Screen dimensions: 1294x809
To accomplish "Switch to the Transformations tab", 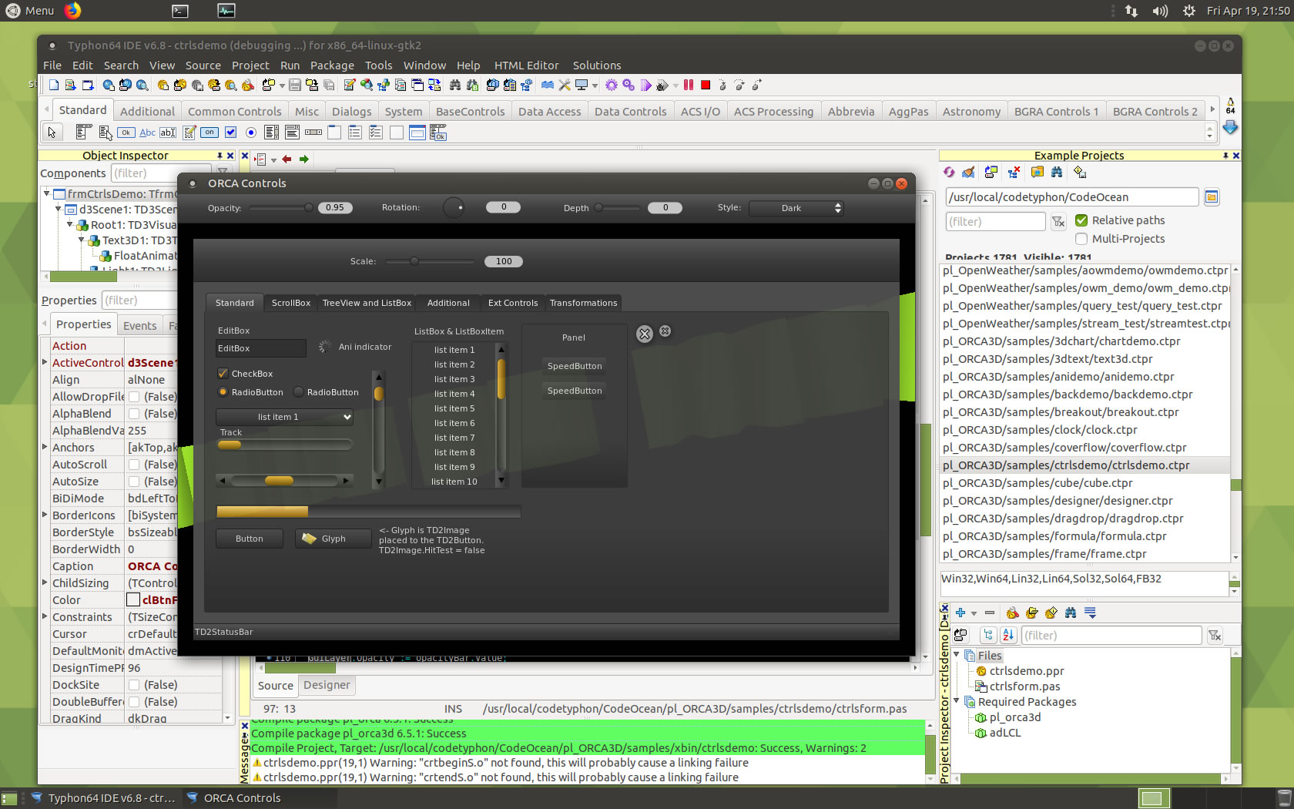I will coord(583,303).
